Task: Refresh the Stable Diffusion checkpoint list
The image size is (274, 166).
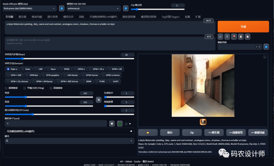Action: [62, 8]
